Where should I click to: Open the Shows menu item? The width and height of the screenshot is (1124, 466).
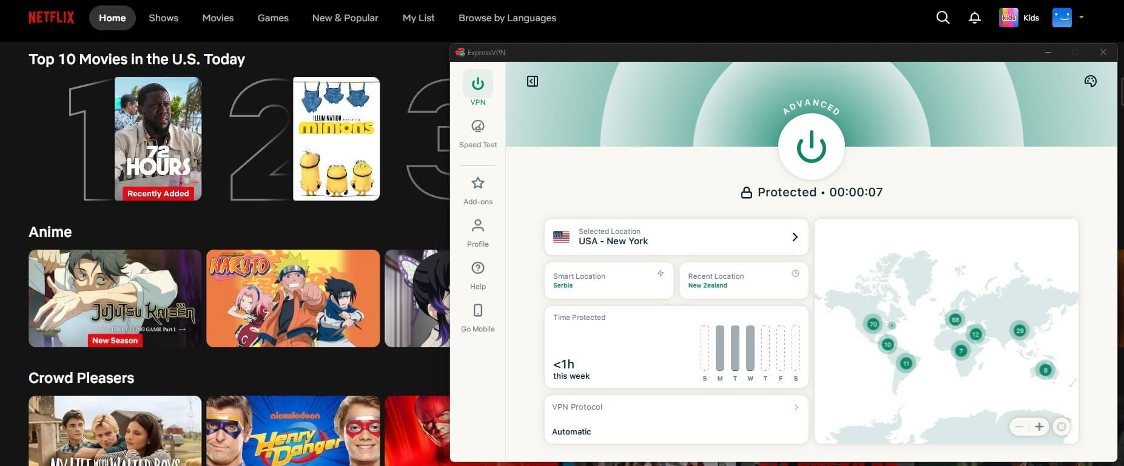tap(164, 18)
